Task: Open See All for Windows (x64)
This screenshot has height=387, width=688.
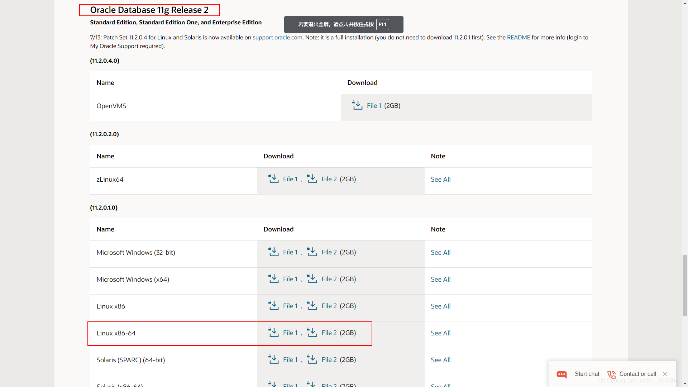Action: click(440, 279)
